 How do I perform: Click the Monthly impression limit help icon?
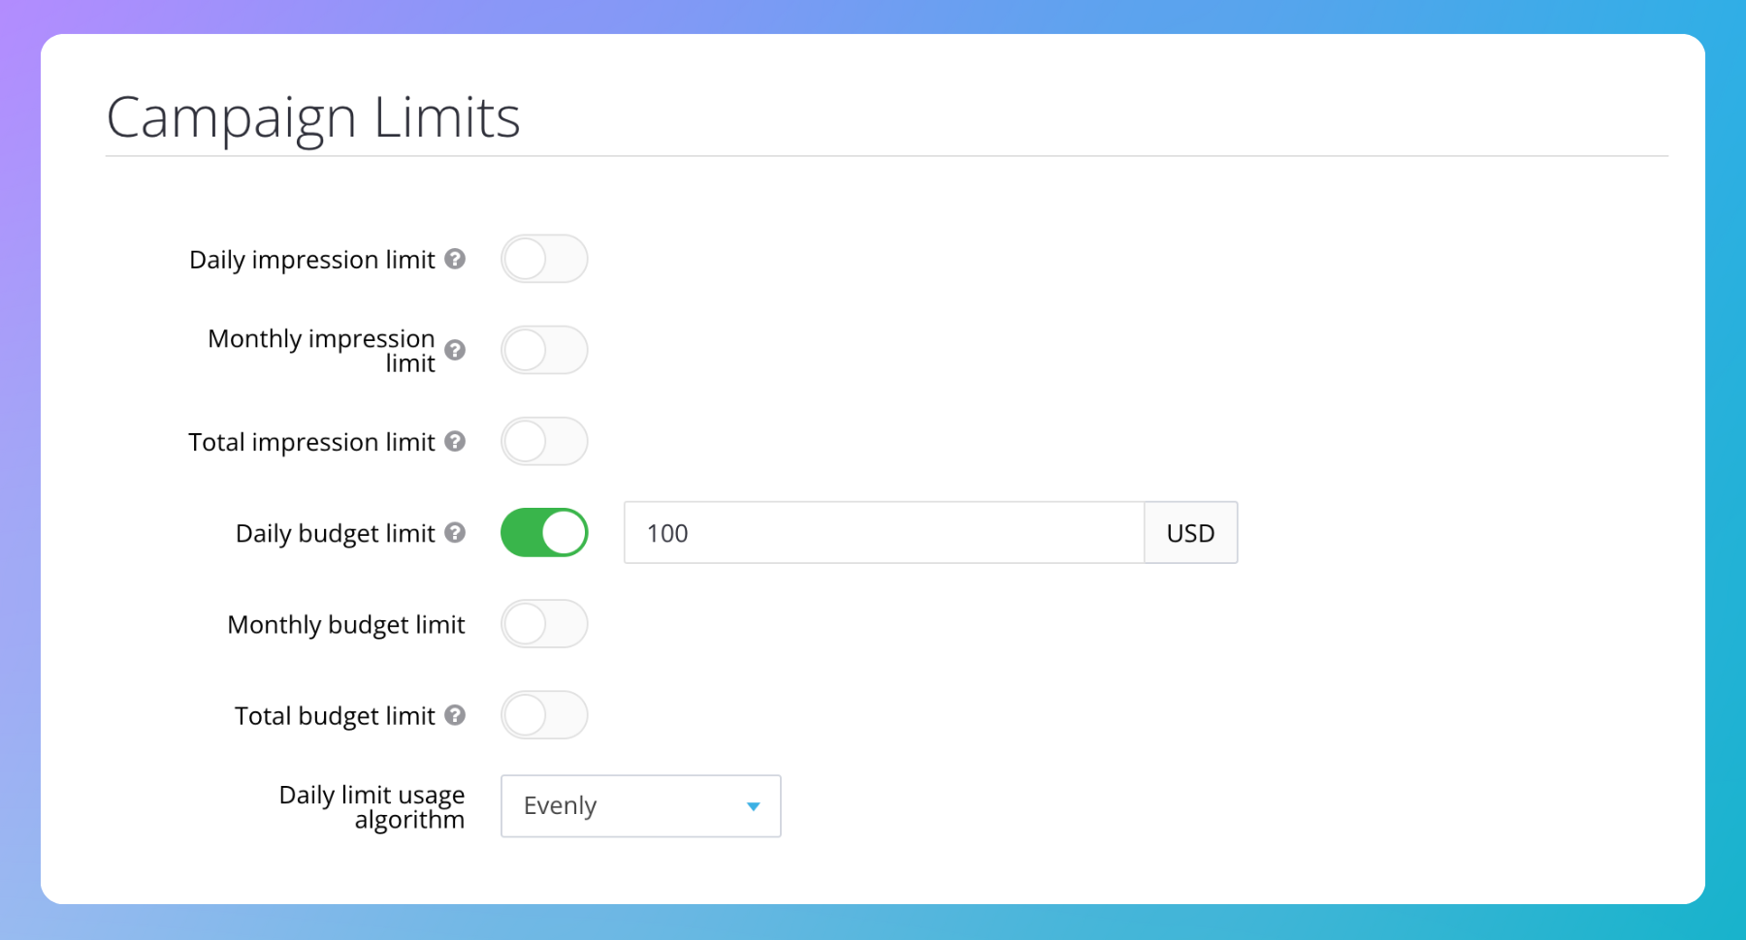[455, 350]
